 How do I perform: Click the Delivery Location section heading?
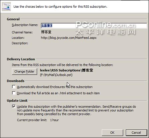pos(21,59)
